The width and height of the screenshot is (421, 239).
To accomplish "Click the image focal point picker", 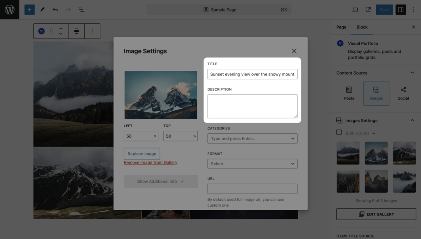I will [x=161, y=95].
